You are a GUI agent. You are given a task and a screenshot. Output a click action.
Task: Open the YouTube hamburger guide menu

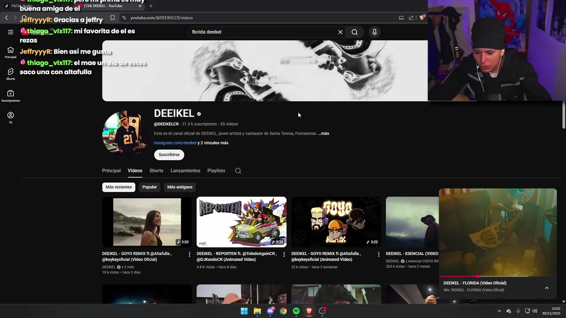tap(11, 32)
